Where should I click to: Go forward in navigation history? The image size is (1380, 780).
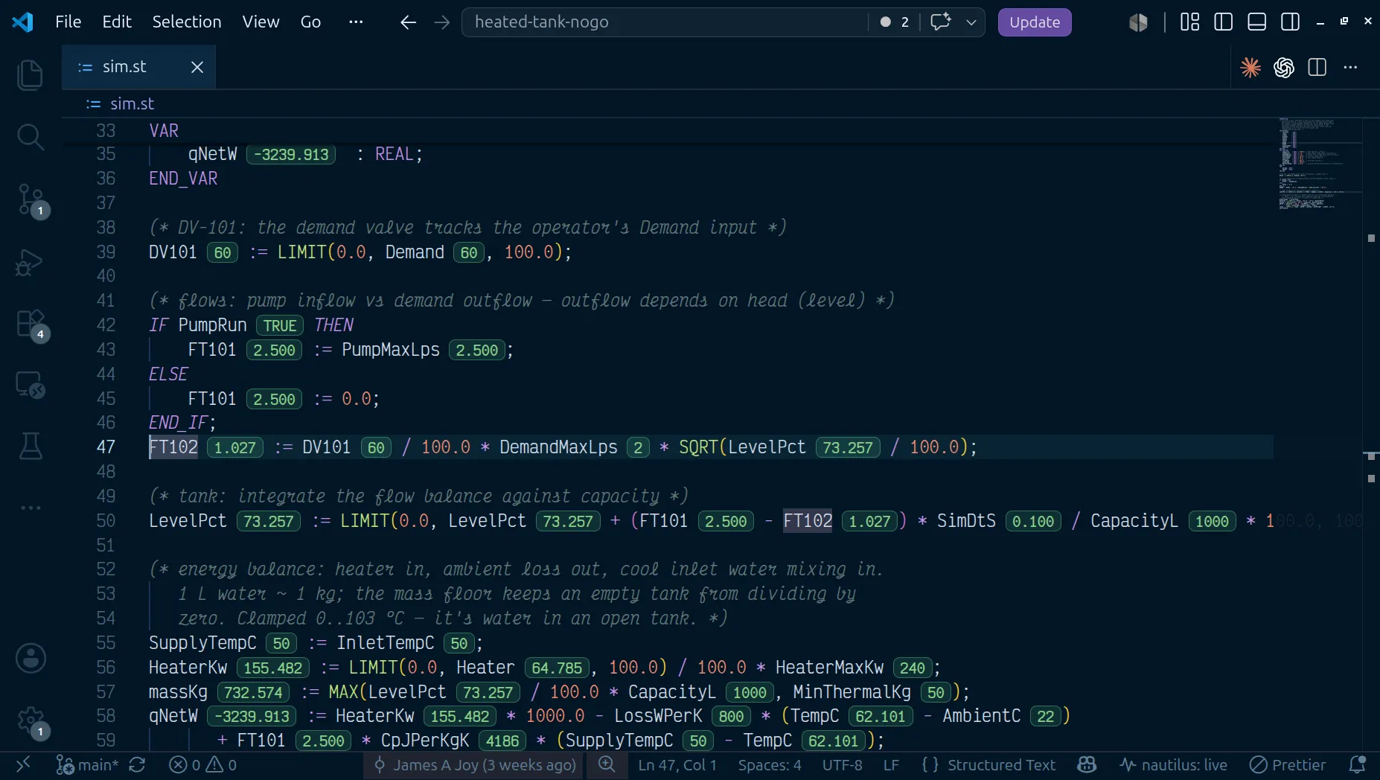442,22
